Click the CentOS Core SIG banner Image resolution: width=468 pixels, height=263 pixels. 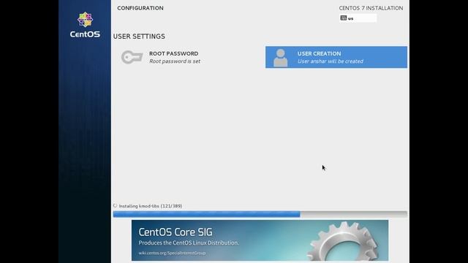tap(260, 240)
